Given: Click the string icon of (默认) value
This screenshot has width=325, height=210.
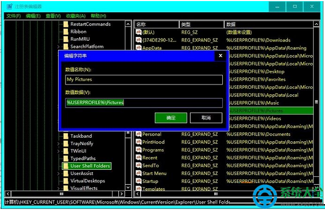Looking at the screenshot, I should click(x=138, y=32).
